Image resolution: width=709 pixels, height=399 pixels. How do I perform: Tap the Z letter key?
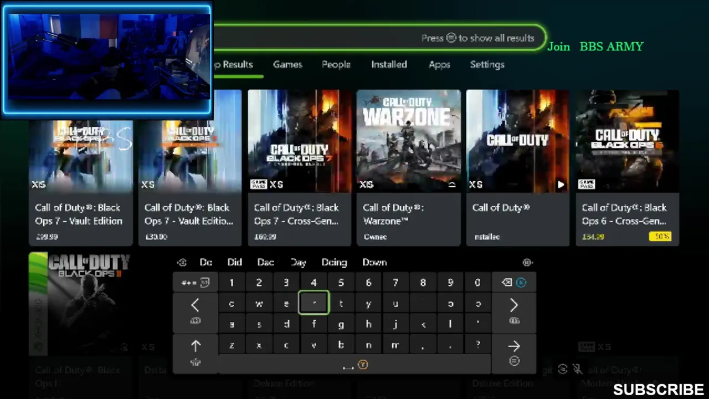point(232,345)
